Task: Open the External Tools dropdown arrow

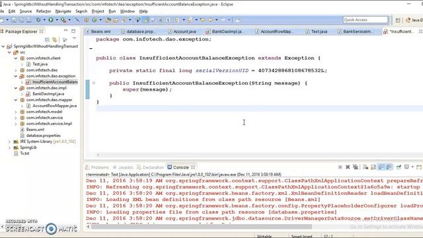Action: [69, 20]
